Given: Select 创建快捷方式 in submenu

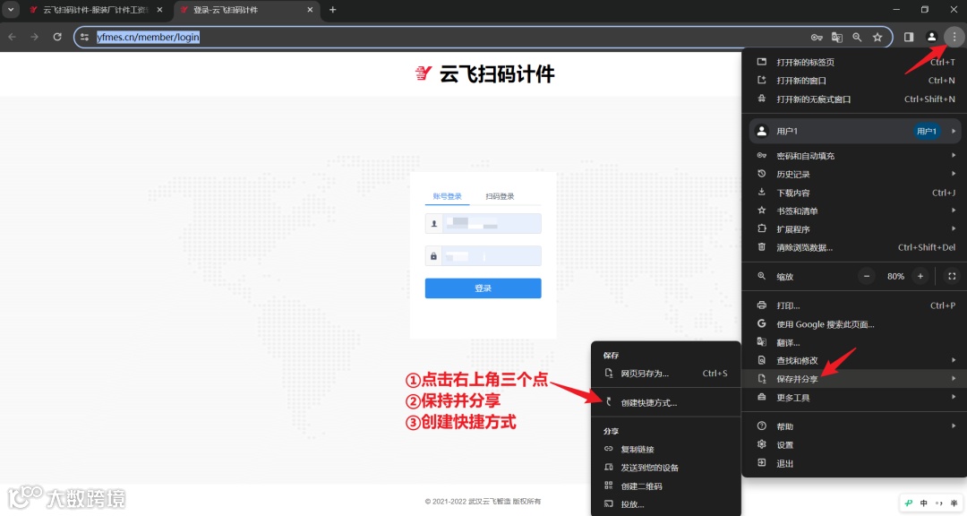Looking at the screenshot, I should pyautogui.click(x=666, y=402).
